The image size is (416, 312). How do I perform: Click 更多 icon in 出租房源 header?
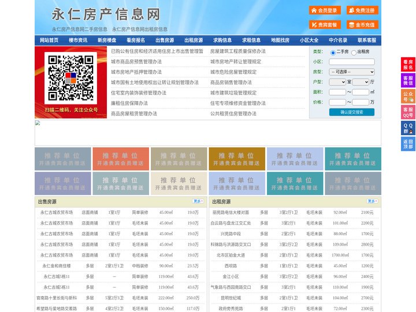click(x=372, y=202)
